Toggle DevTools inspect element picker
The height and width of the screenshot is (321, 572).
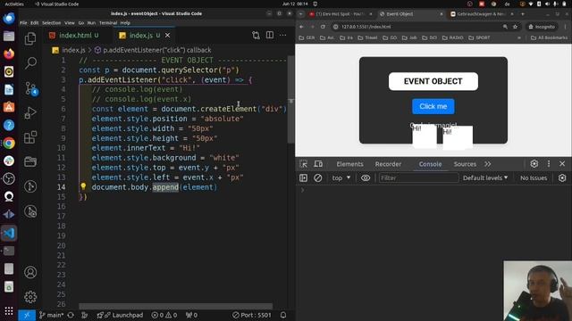click(303, 164)
